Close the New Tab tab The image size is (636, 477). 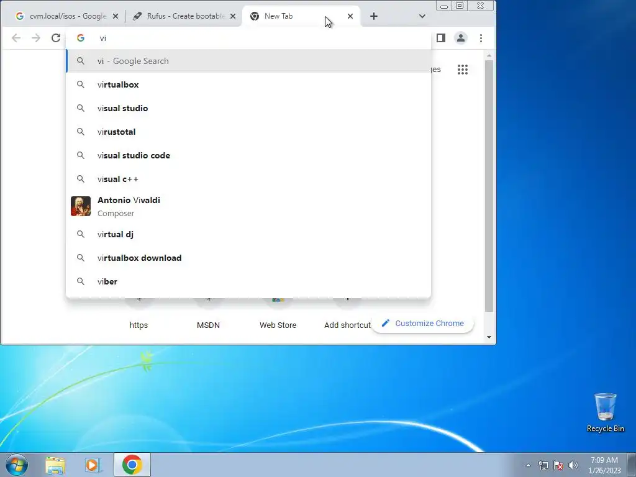[350, 16]
